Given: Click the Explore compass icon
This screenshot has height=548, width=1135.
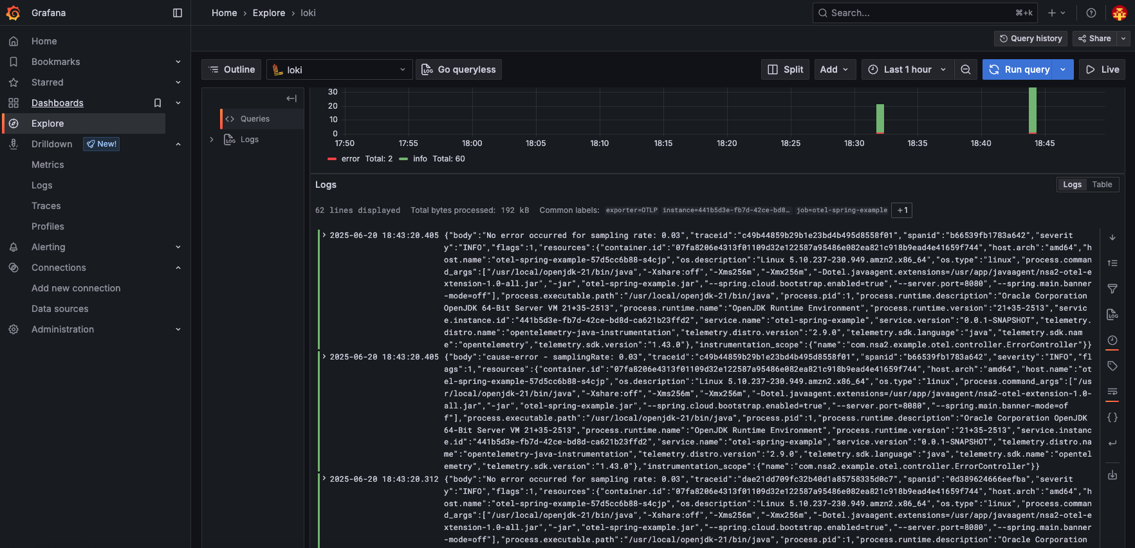Looking at the screenshot, I should 14,123.
